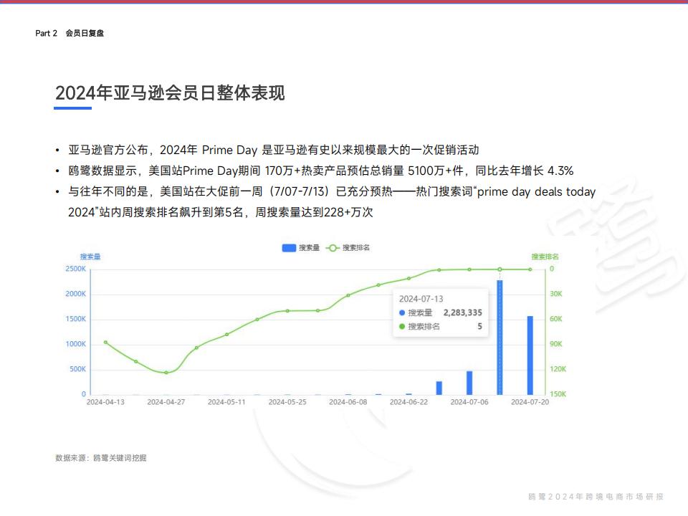Image resolution: width=688 pixels, height=516 pixels.
Task: Click the slide title 2024年亚马逊会员日整体表现
Action: [170, 93]
